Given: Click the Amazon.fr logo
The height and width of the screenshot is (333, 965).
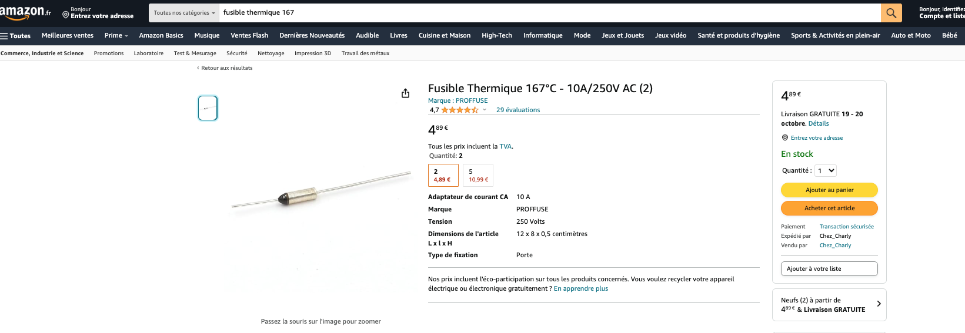Looking at the screenshot, I should point(25,12).
